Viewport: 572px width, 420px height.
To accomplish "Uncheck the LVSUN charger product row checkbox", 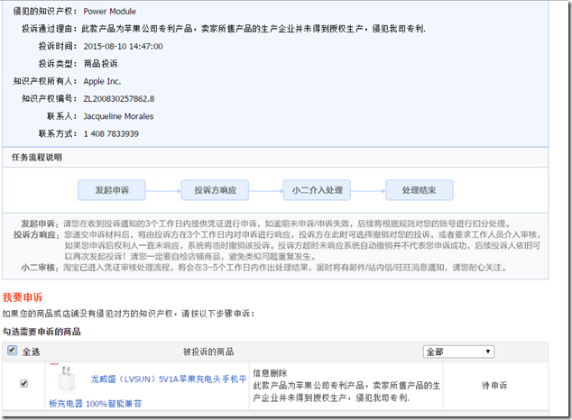I will pos(24,384).
